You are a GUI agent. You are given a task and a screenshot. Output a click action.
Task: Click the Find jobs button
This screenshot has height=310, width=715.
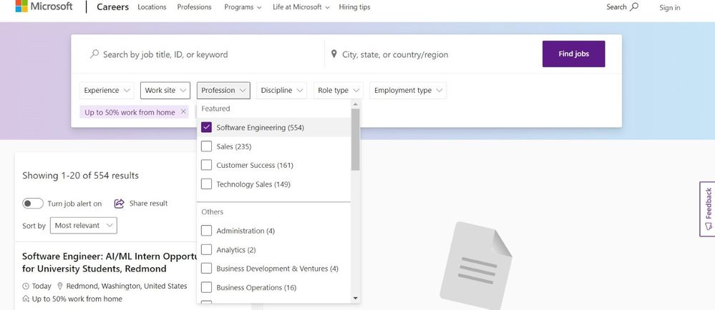(573, 54)
